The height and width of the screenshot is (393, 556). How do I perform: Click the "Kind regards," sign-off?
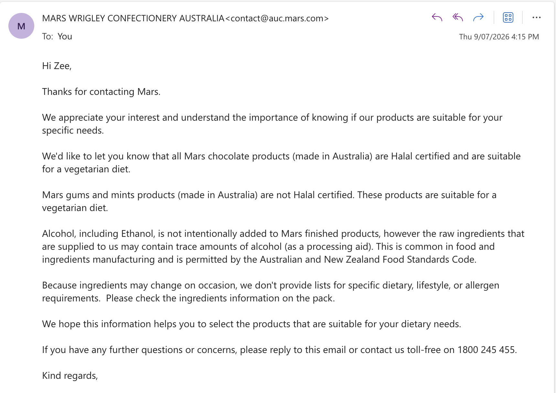pyautogui.click(x=70, y=376)
